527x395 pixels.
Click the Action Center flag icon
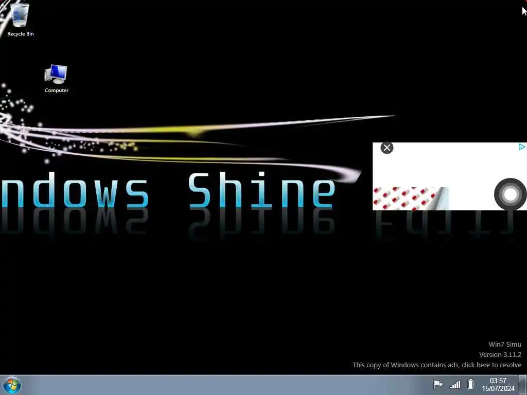pos(438,384)
